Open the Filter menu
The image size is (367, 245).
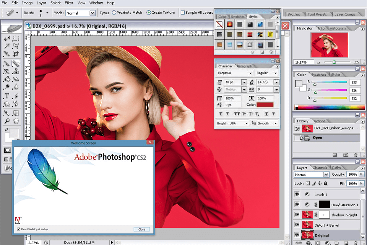pos(69,3)
